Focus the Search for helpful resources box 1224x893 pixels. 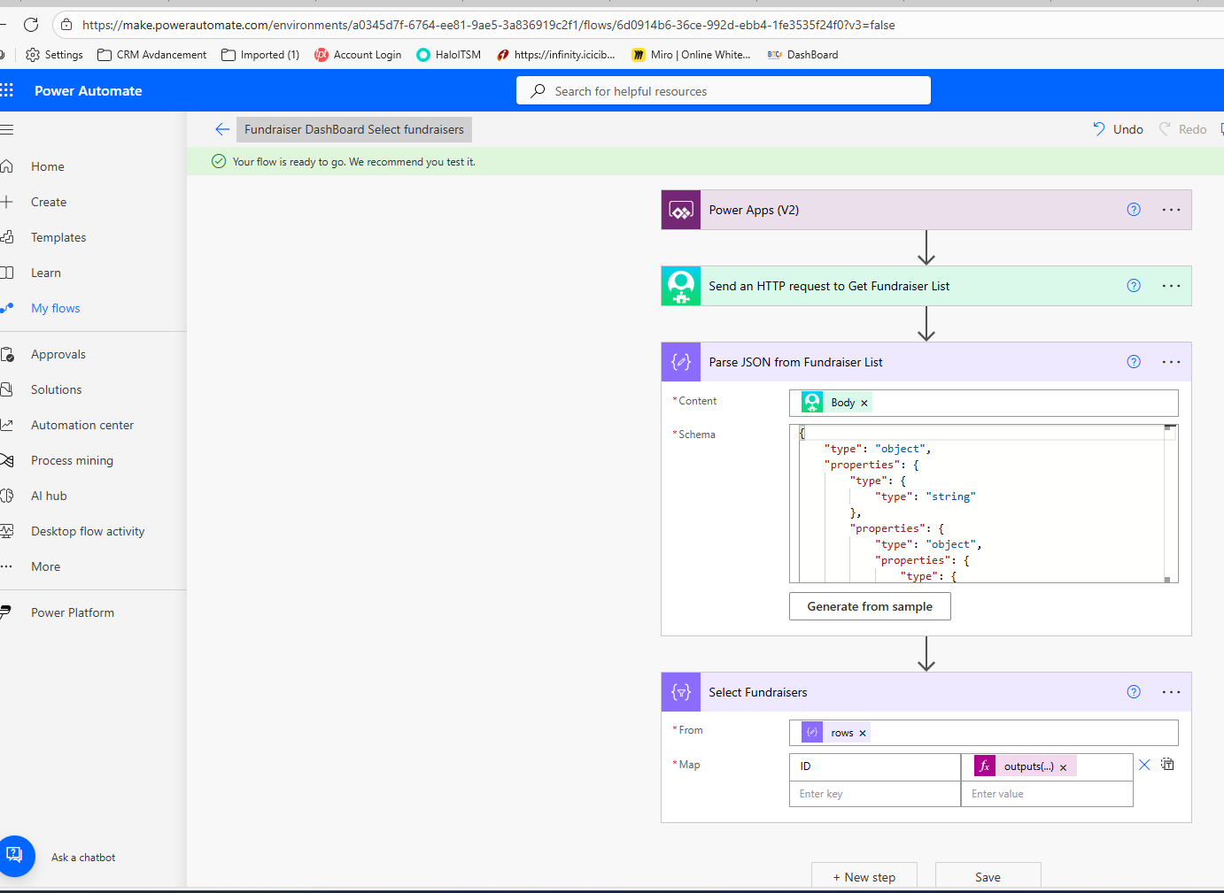724,90
